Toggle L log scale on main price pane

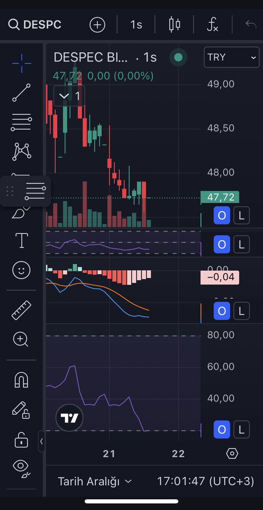[x=242, y=215]
